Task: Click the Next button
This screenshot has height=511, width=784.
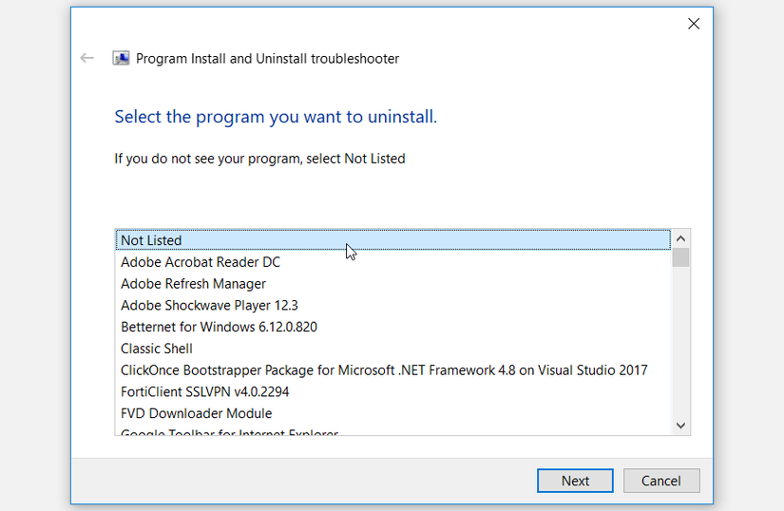Action: click(575, 481)
